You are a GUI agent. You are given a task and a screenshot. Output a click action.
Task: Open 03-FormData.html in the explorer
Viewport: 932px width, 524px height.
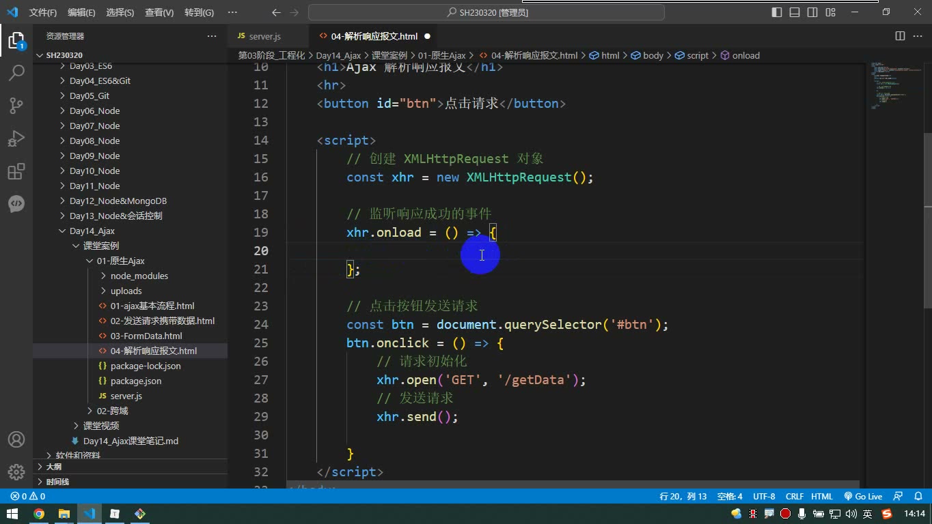point(146,336)
